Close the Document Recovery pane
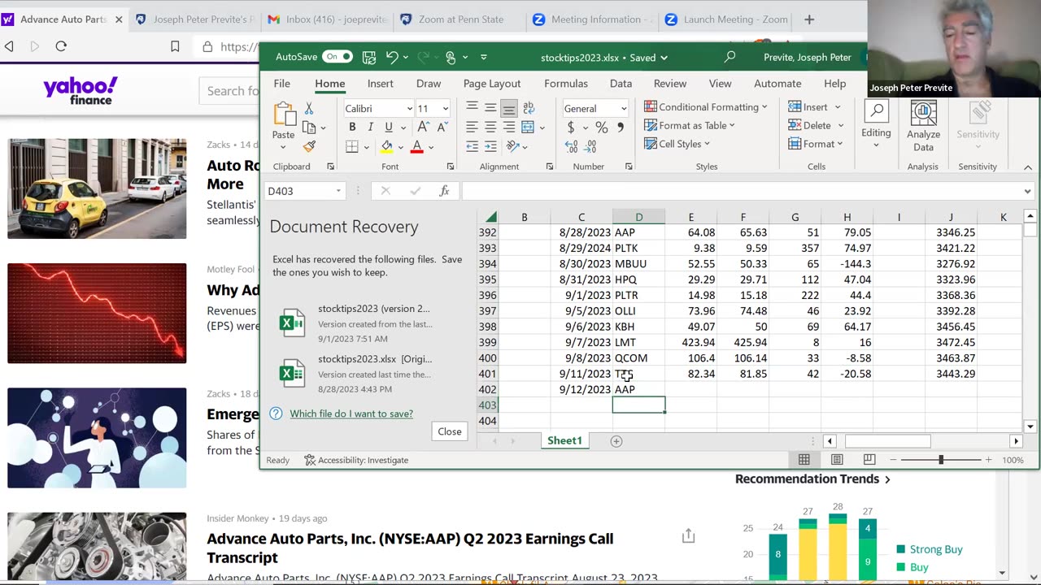1041x585 pixels. click(450, 431)
